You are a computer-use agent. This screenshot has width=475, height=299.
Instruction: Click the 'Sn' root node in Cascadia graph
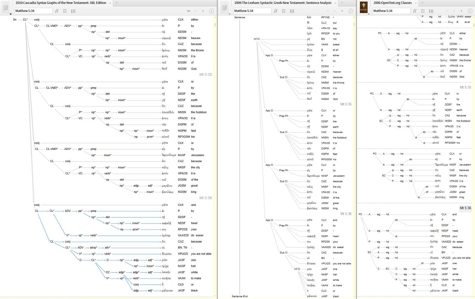[x=15, y=20]
